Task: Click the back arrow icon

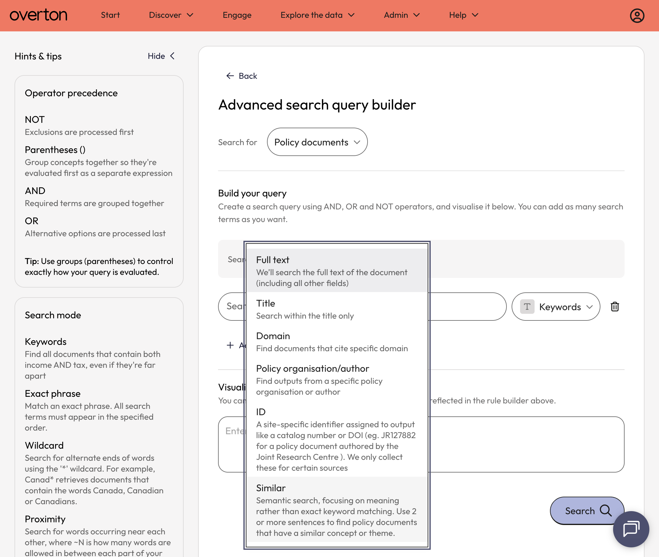Action: pos(230,76)
